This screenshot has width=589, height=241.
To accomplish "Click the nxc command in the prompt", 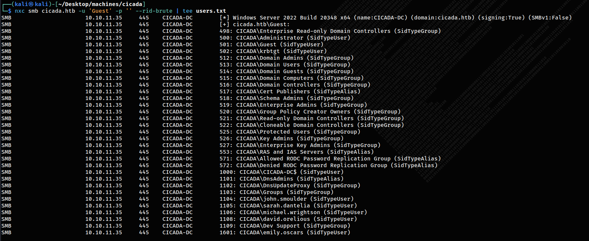I will 20,11.
